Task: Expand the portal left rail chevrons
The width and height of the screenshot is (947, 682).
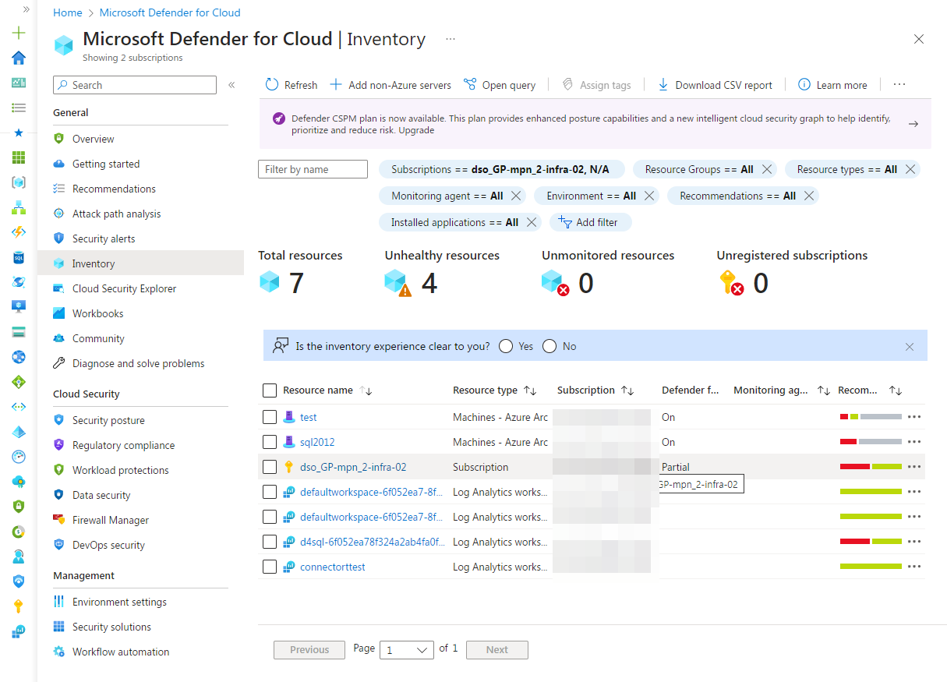Action: click(26, 9)
